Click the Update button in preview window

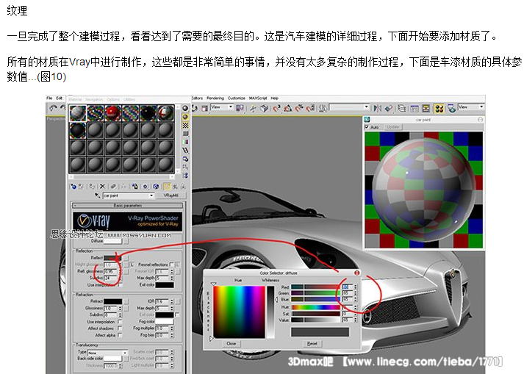[392, 127]
